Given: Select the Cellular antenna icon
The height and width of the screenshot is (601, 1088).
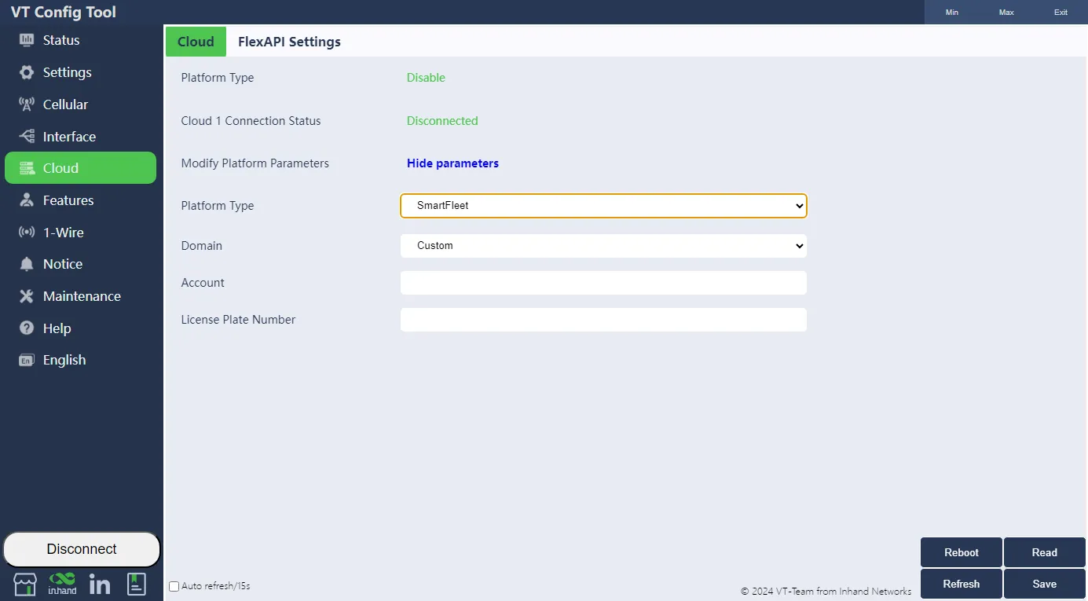Looking at the screenshot, I should tap(27, 104).
